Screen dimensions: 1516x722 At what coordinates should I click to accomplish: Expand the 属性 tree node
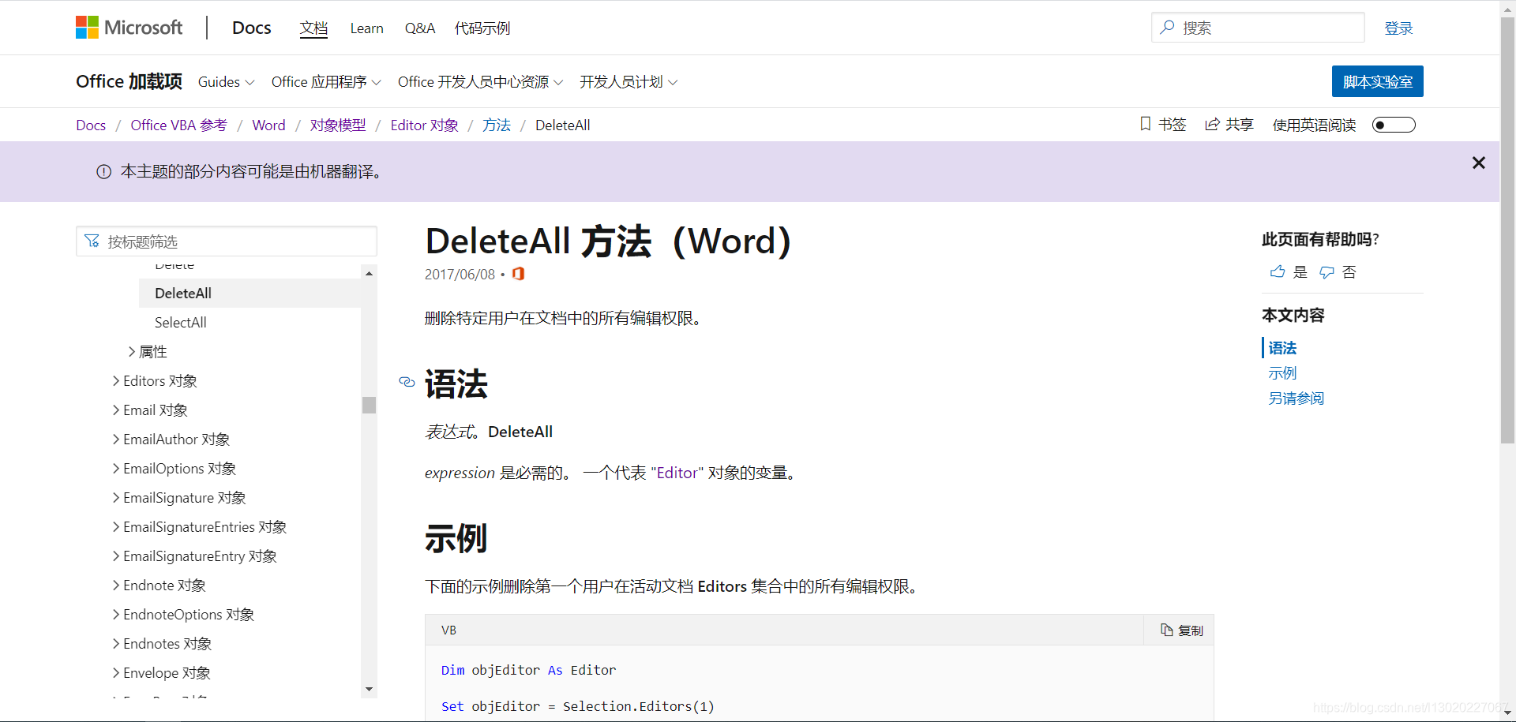click(x=132, y=352)
